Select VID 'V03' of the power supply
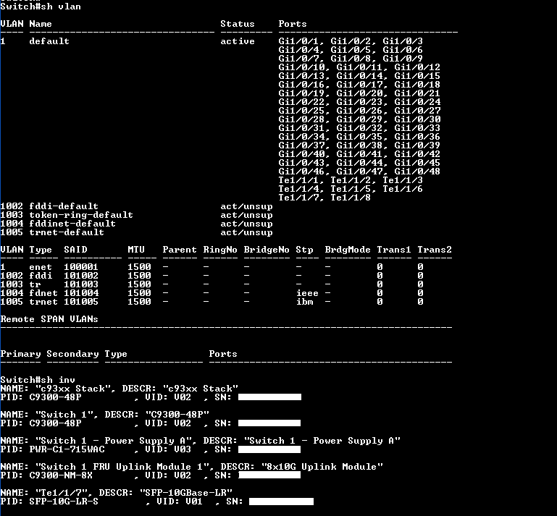557x516 pixels. 183,449
